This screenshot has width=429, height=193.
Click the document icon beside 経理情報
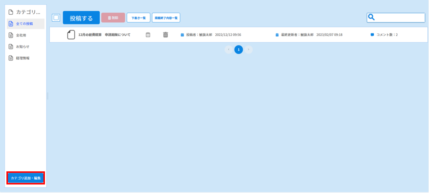pyautogui.click(x=11, y=58)
